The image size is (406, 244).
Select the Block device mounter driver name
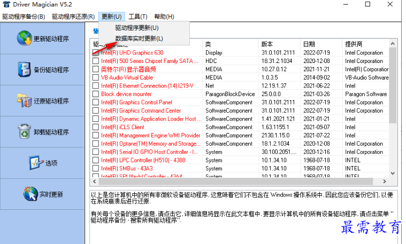click(126, 94)
